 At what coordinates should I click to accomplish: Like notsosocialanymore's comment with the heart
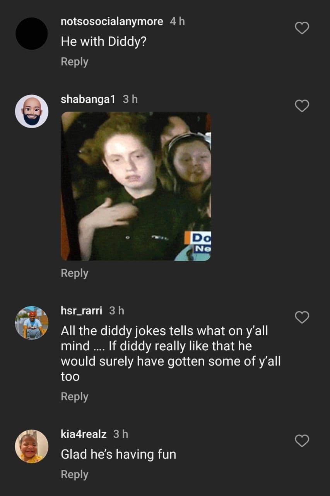[302, 28]
